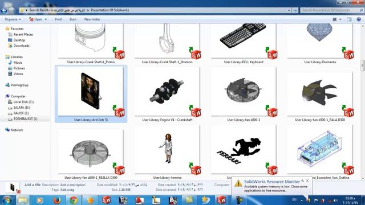The height and width of the screenshot is (205, 365).
Task: Change the view icon in toolbar
Action: (335, 19)
